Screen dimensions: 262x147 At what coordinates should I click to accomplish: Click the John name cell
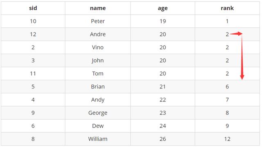point(98,60)
